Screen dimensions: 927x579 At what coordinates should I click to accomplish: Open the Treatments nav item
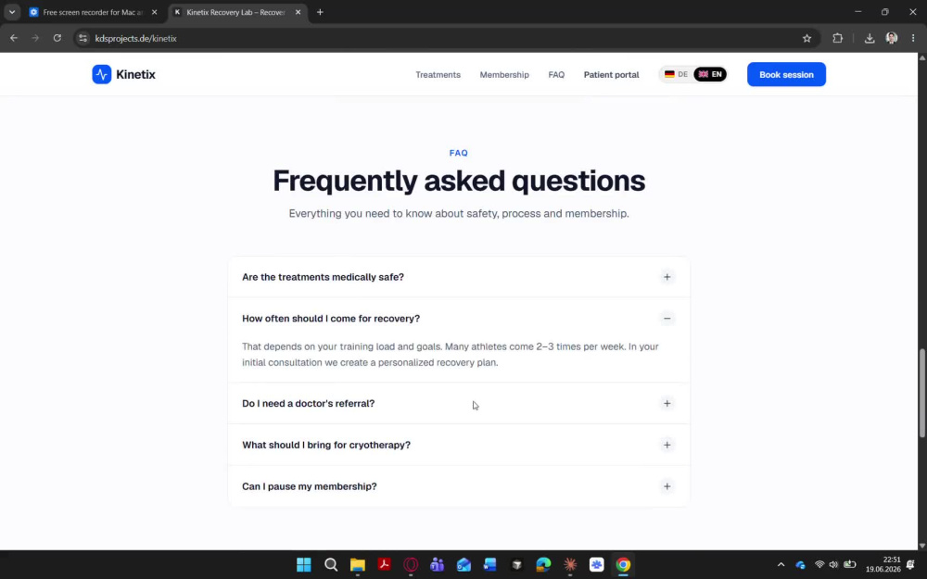click(x=438, y=74)
